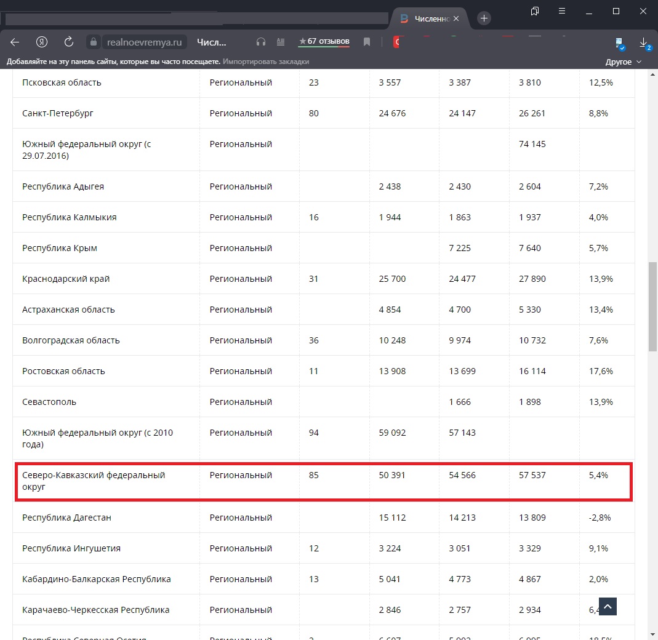
Task: Open the 67 отзывов site reviews
Action: [324, 41]
